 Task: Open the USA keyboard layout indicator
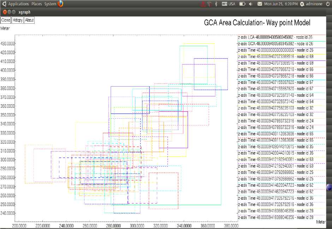[x=229, y=4]
